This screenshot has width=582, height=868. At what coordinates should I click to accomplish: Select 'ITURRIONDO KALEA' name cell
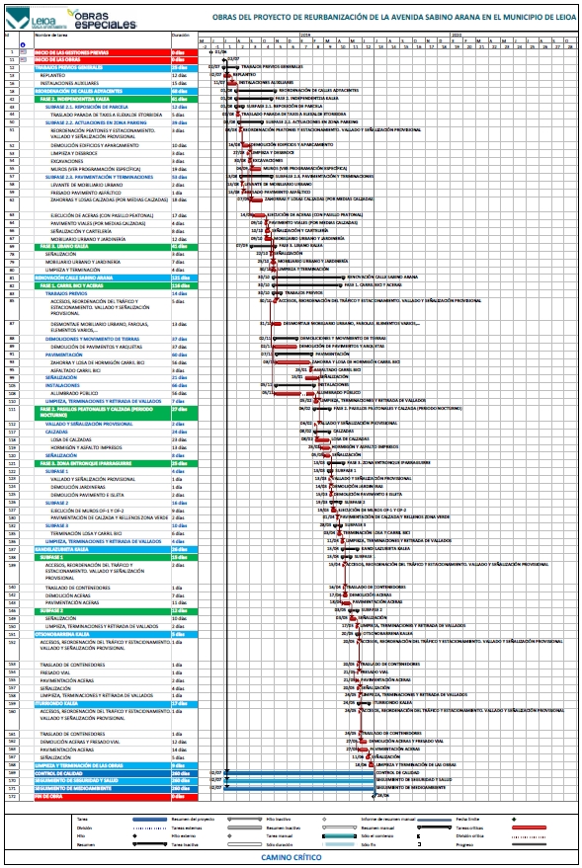tap(102, 704)
